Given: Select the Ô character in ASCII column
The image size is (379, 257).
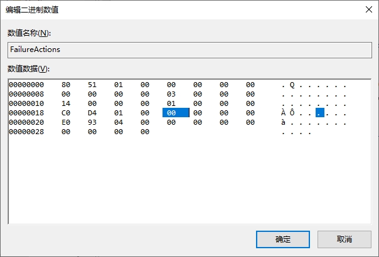Looking at the screenshot, I should tap(292, 113).
